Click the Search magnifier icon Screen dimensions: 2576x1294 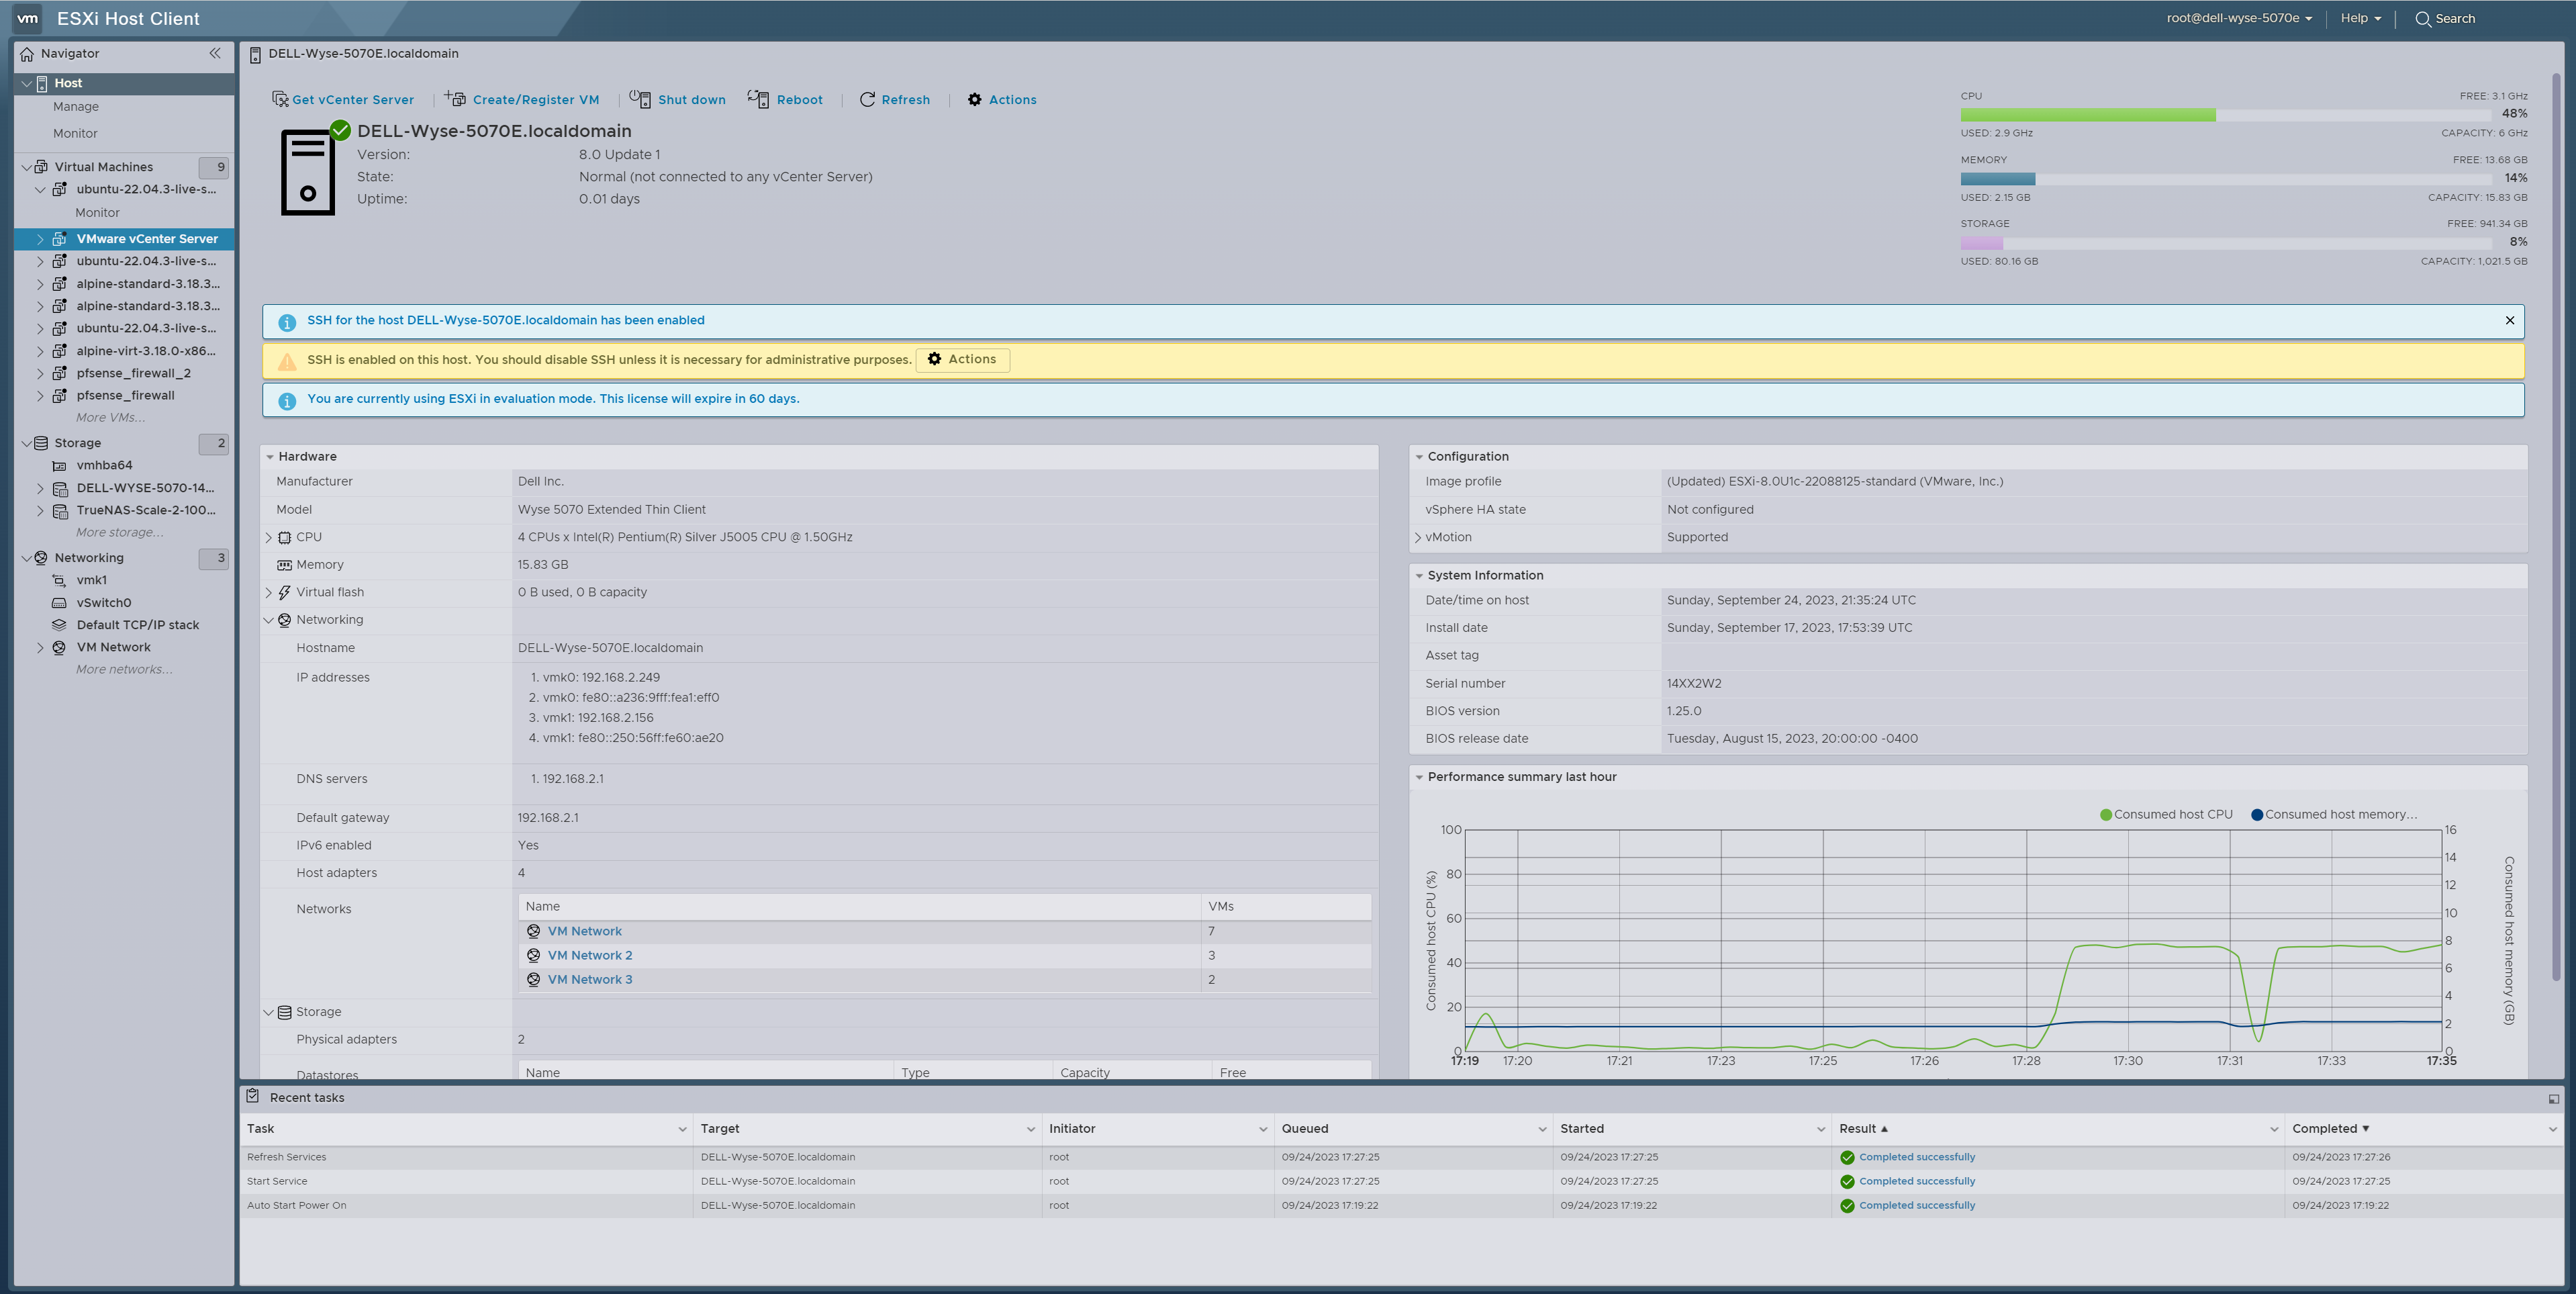(2423, 19)
